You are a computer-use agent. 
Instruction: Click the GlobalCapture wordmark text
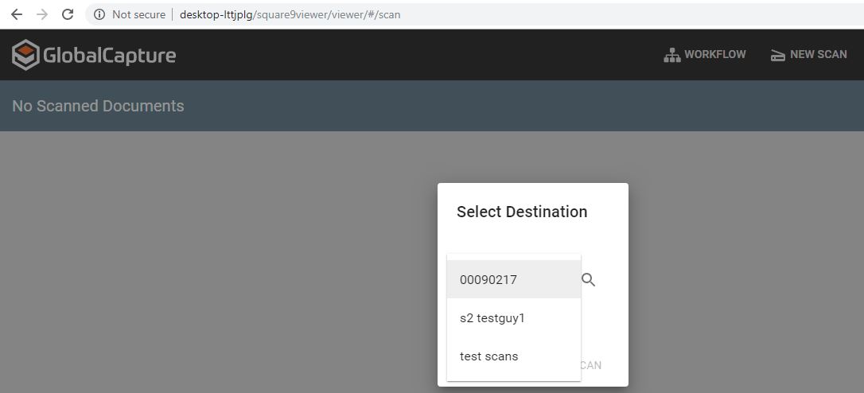[109, 55]
